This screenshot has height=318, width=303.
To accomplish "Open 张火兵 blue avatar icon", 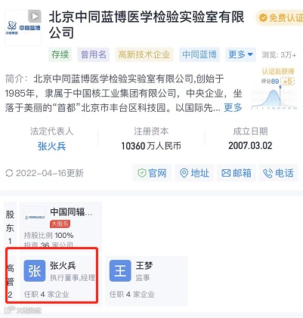I will [35, 271].
